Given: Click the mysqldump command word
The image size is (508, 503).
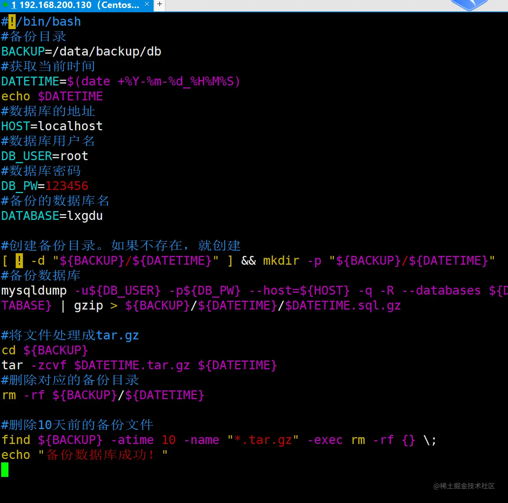Looking at the screenshot, I should pyautogui.click(x=34, y=290).
